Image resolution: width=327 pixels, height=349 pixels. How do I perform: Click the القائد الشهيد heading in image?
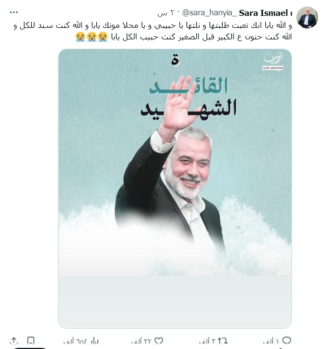[x=189, y=97]
